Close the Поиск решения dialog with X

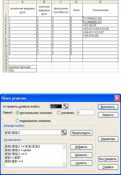coord(117,98)
